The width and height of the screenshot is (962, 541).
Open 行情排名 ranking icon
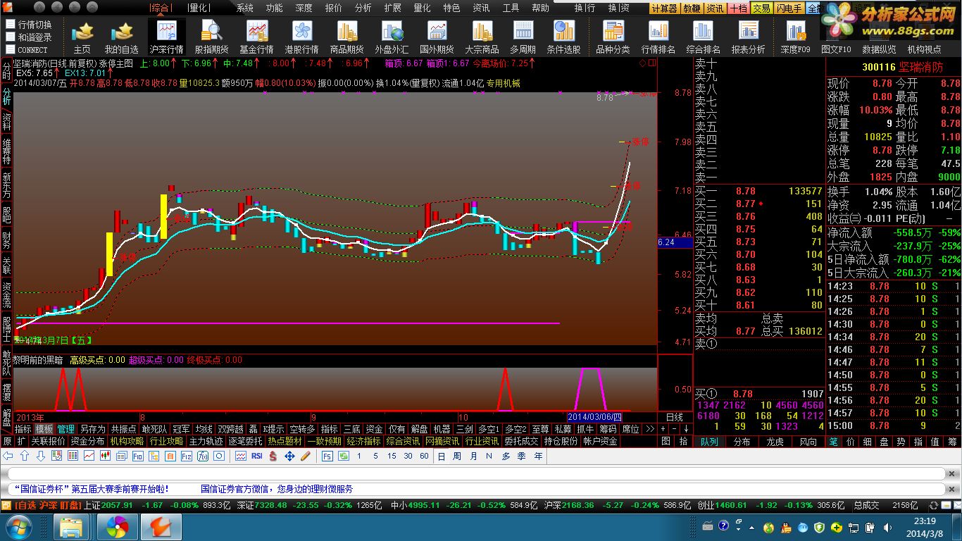coord(658,37)
